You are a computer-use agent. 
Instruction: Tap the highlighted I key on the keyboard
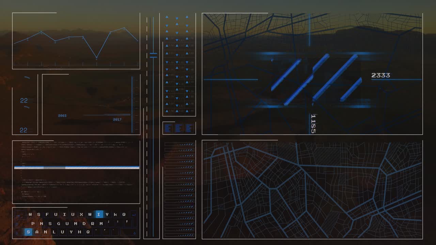[99, 214]
